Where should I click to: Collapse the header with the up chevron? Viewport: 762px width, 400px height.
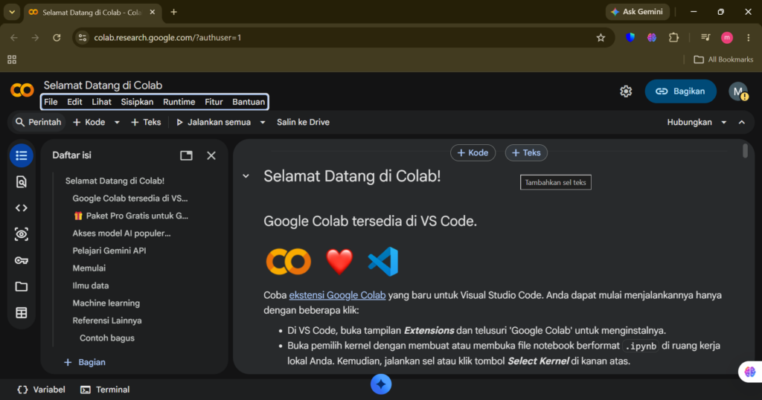point(742,123)
